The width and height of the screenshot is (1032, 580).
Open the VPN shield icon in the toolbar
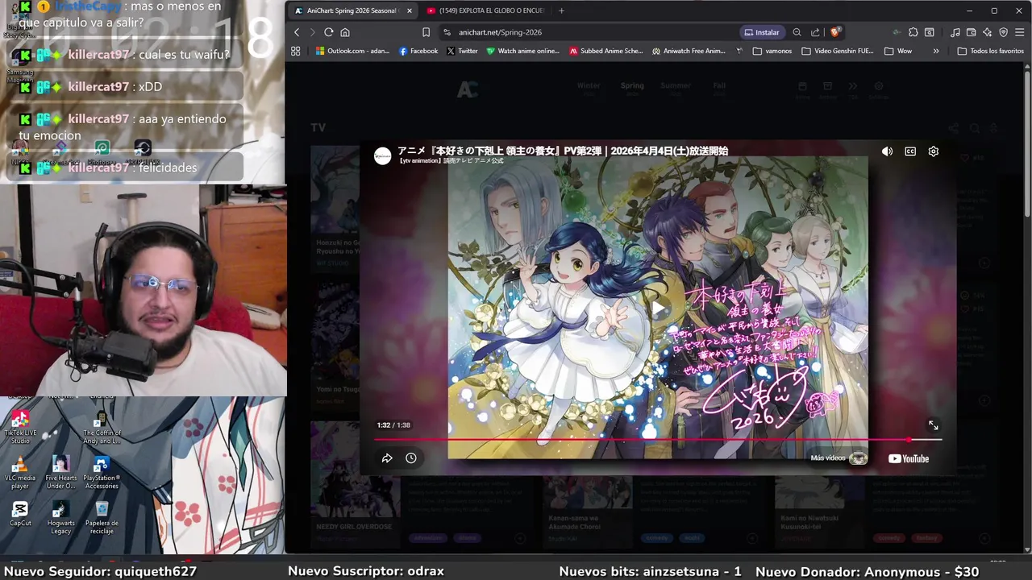(x=1003, y=32)
